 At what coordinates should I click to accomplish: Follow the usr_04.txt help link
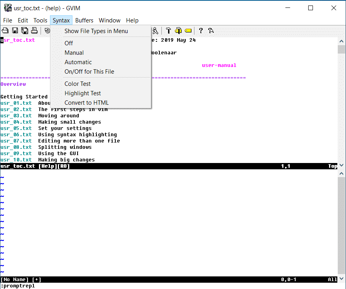[16, 122]
